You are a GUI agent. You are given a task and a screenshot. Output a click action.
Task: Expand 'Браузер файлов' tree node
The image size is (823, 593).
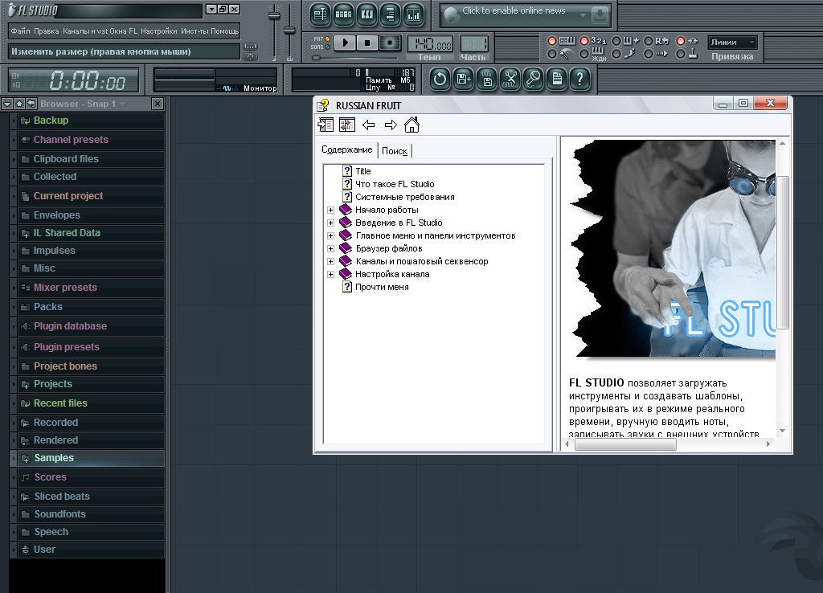click(x=330, y=248)
